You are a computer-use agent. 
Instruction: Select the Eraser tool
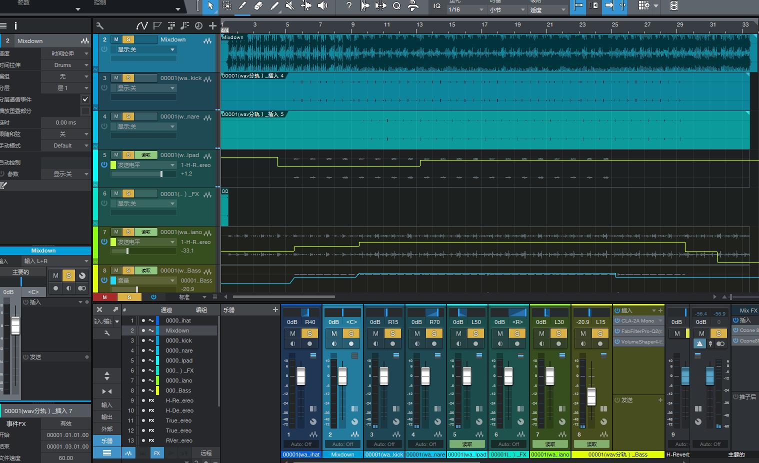click(258, 5)
